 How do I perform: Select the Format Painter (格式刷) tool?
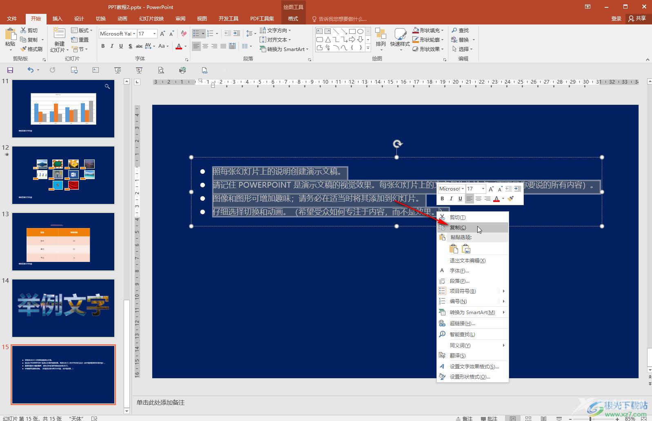point(31,49)
